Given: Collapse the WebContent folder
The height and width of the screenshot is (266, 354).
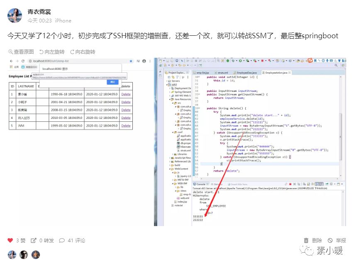Looking at the screenshot, I should 170,169.
